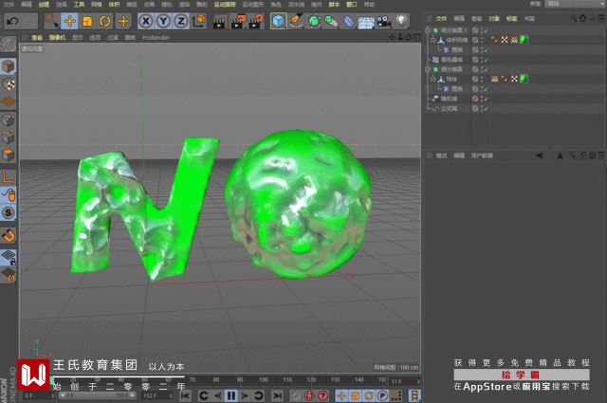Pause the animation playback
The height and width of the screenshot is (403, 607).
231,395
